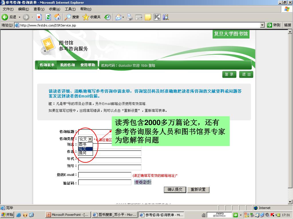Open dropdown arrow next to Mail icon
The height and width of the screenshot is (219, 293).
pos(123,17)
